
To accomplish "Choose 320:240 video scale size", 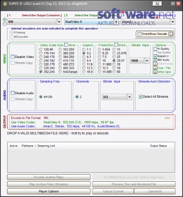I will tap(41, 68).
